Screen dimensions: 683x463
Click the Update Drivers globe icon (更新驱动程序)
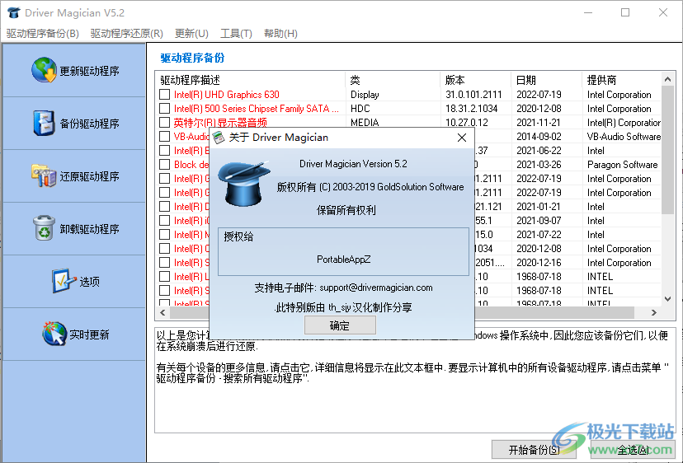click(x=44, y=70)
